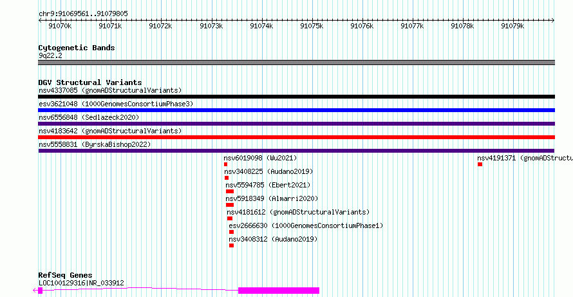The height and width of the screenshot is (297, 573).
Task: Open variant label nsv6556848 (Sedlazeck2020)
Action: 89,117
